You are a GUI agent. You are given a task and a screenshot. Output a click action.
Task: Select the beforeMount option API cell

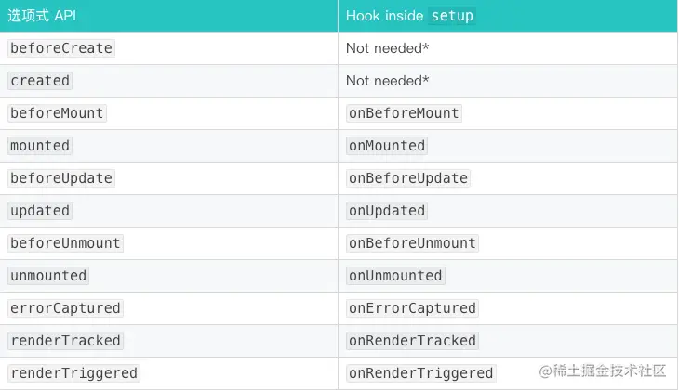(x=57, y=113)
